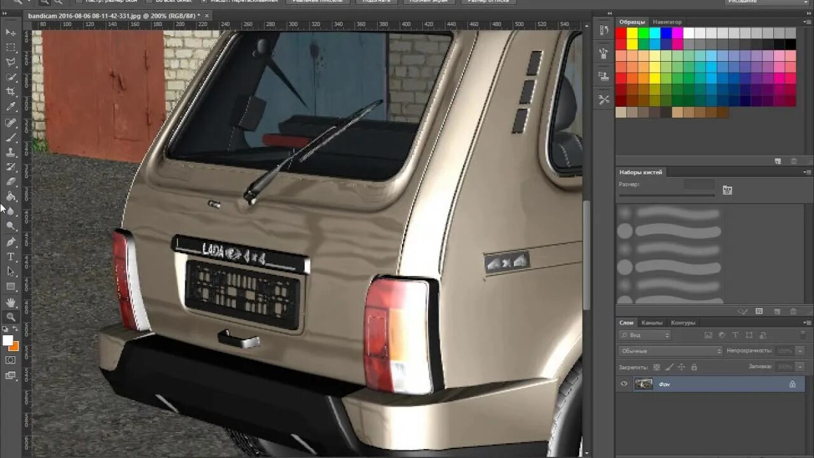Select the Crop tool
This screenshot has height=458, width=814.
11,92
